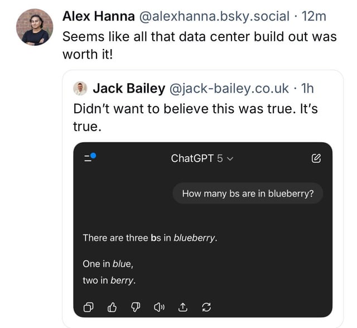Go to Jack Bailey's display name
Viewport: 357px width, 328px height.
pyautogui.click(x=128, y=88)
